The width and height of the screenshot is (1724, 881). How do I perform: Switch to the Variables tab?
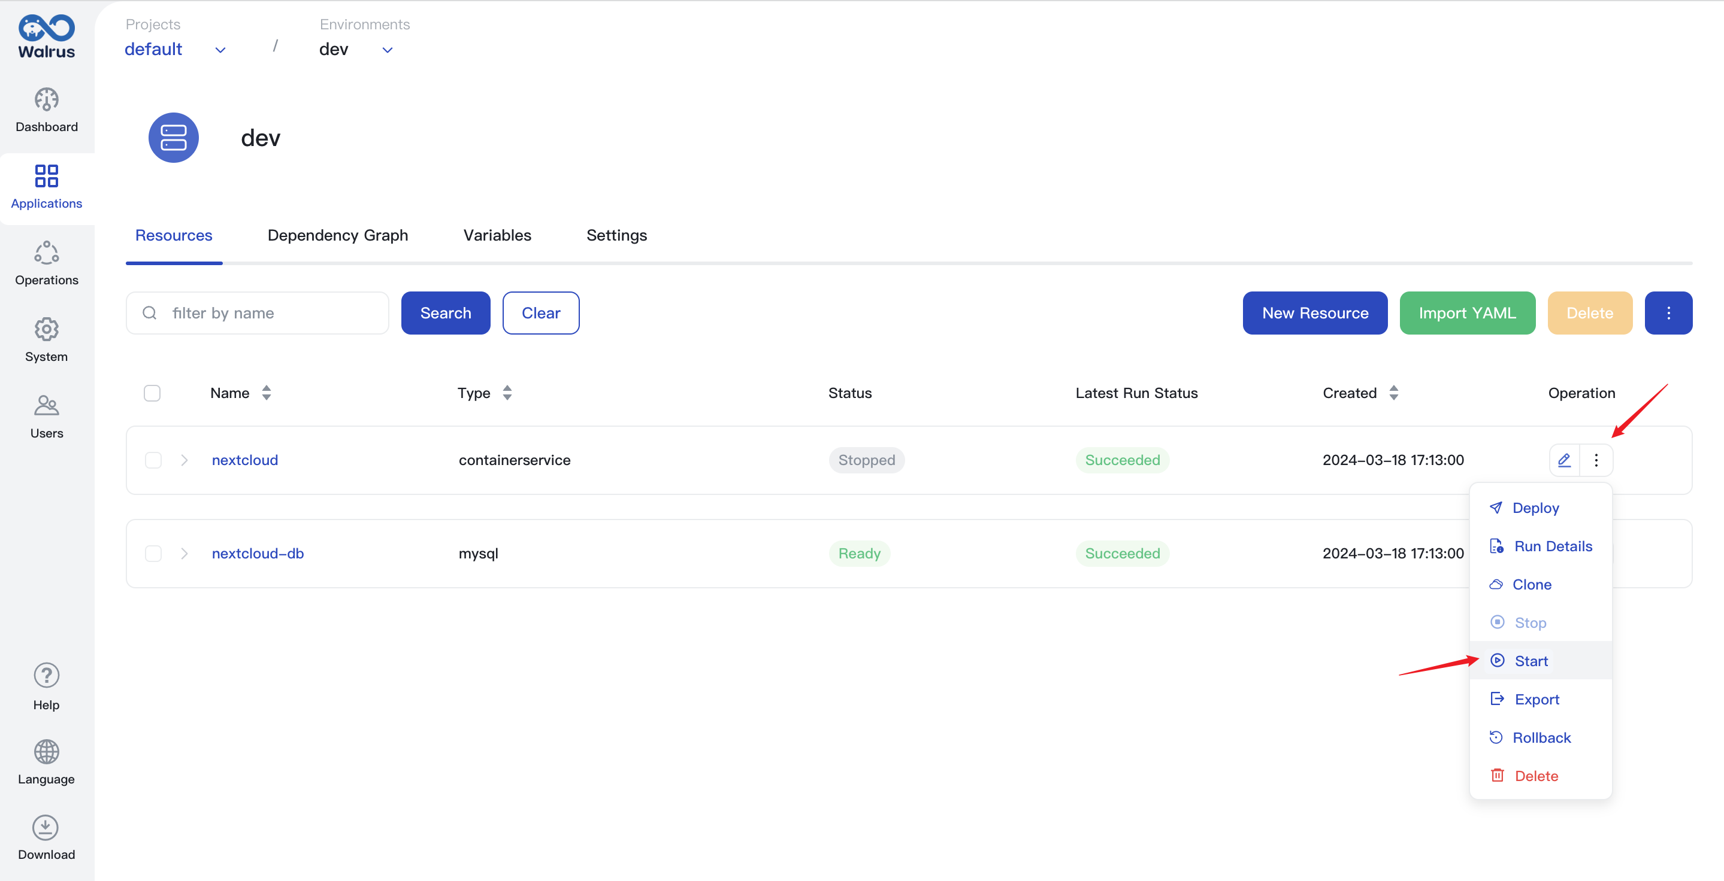[497, 235]
